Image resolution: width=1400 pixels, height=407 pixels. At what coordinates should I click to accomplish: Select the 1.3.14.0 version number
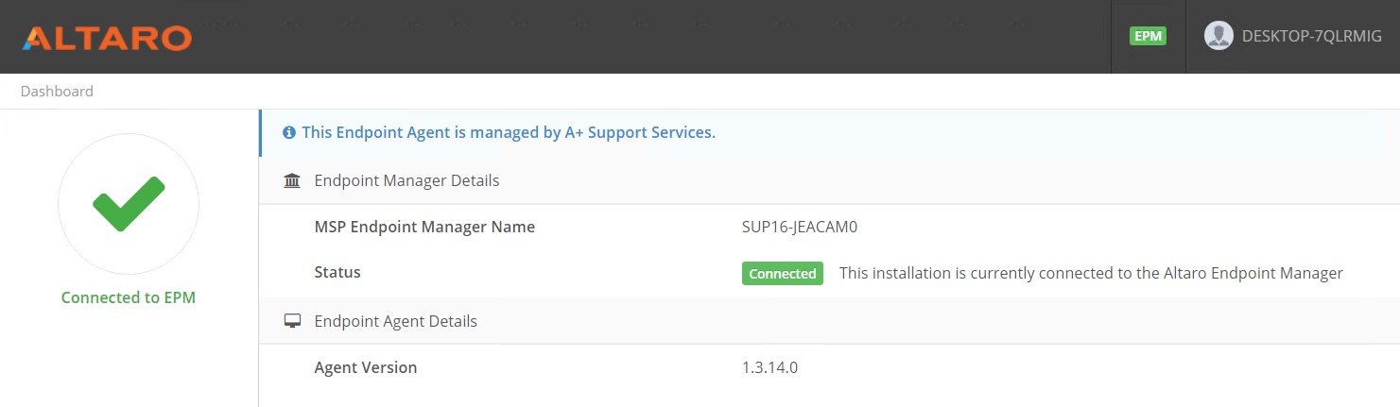pyautogui.click(x=770, y=367)
